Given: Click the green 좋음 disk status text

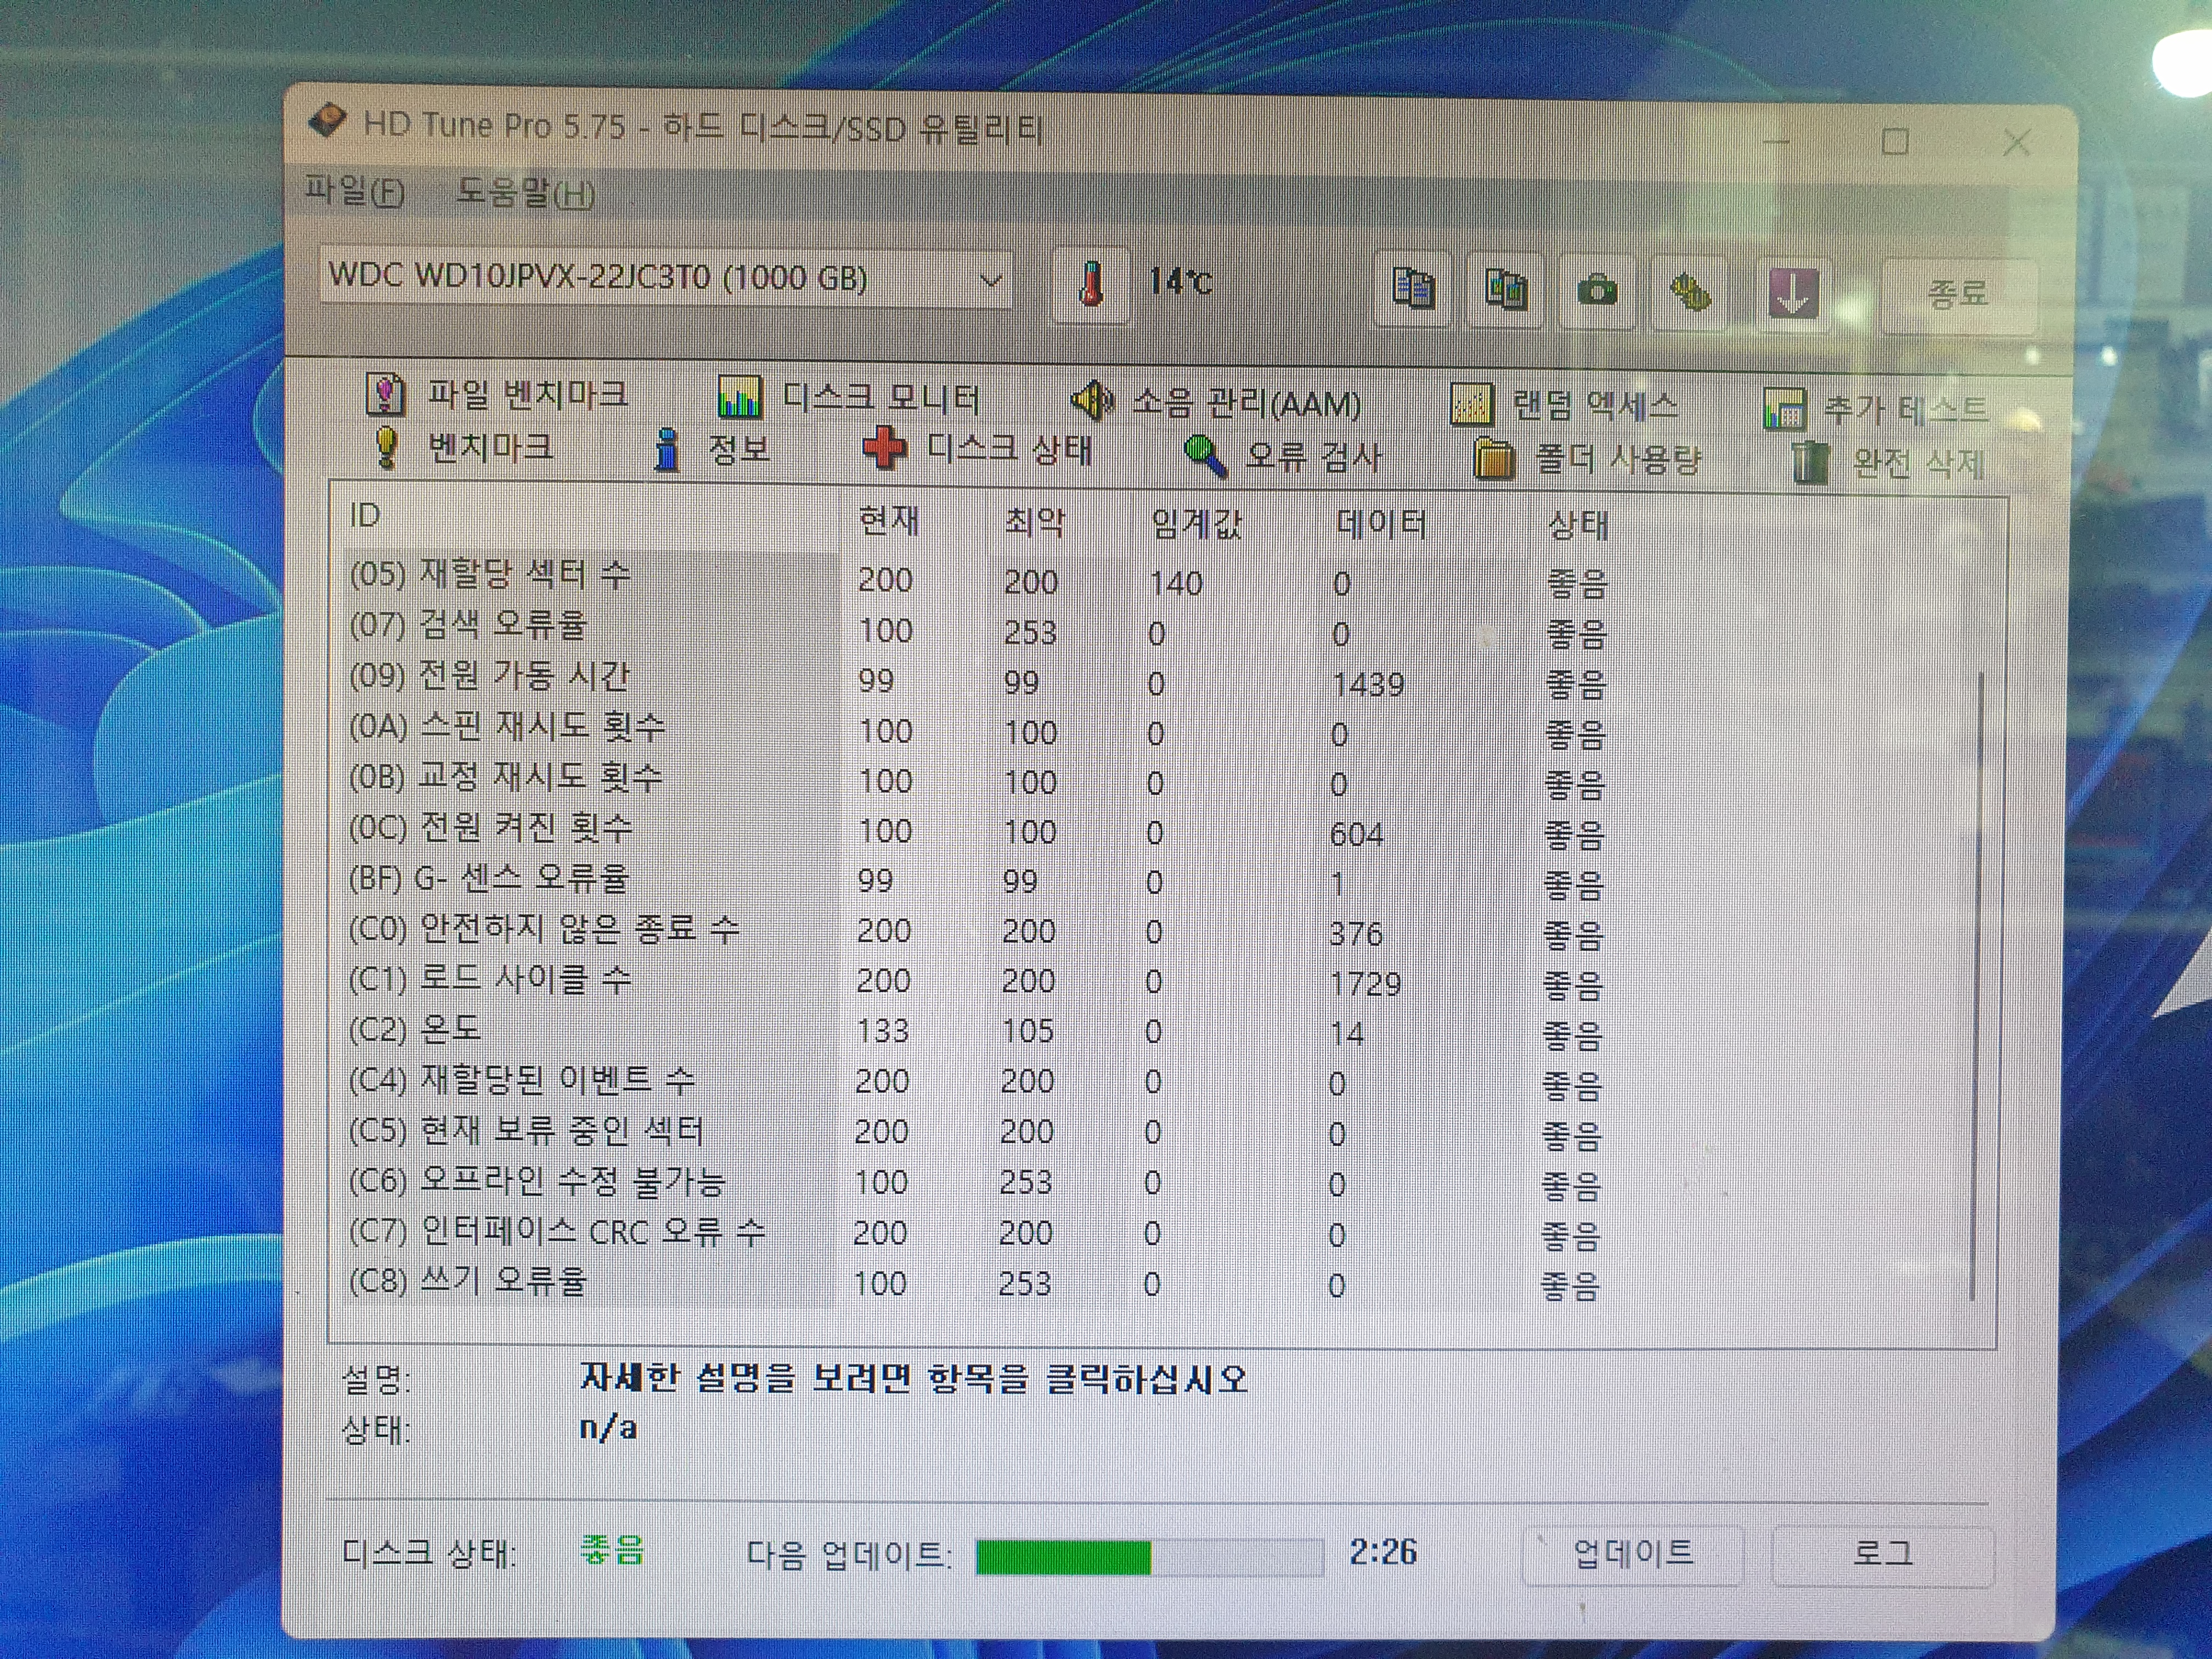Looking at the screenshot, I should click(x=612, y=1550).
